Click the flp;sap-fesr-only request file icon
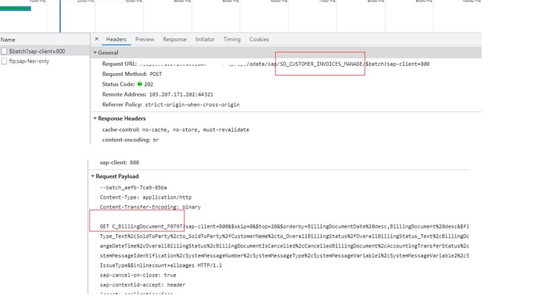Screen dimensions: 533x300 [4, 62]
